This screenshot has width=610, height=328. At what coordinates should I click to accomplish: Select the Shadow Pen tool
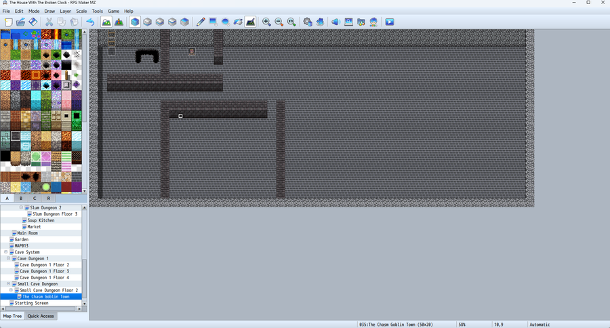tap(251, 22)
